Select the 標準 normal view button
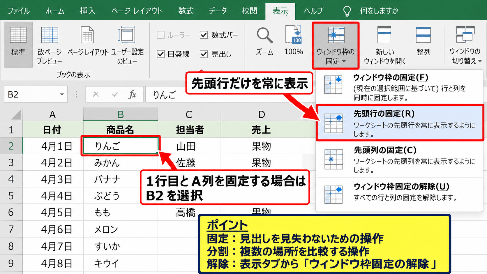This screenshot has width=487, height=274. click(18, 44)
